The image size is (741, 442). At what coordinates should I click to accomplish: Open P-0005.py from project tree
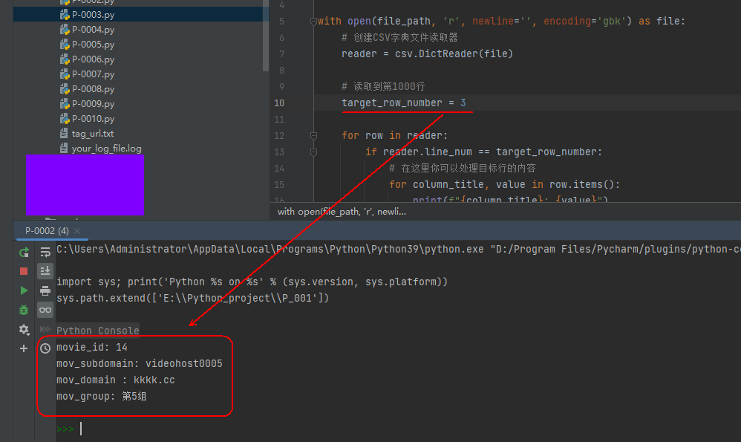(93, 45)
